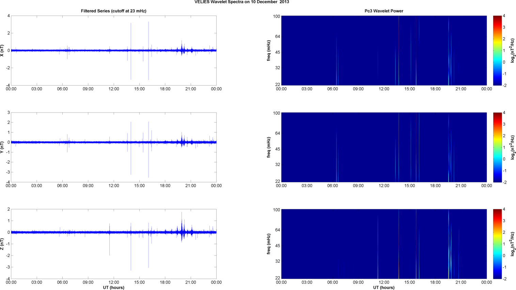The height and width of the screenshot is (290, 516).
Task: Click "UT (hours)" label under Z filtered series
Action: pyautogui.click(x=113, y=288)
